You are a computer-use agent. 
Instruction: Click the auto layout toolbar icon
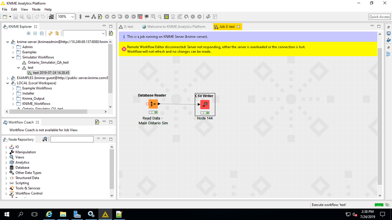[94, 17]
